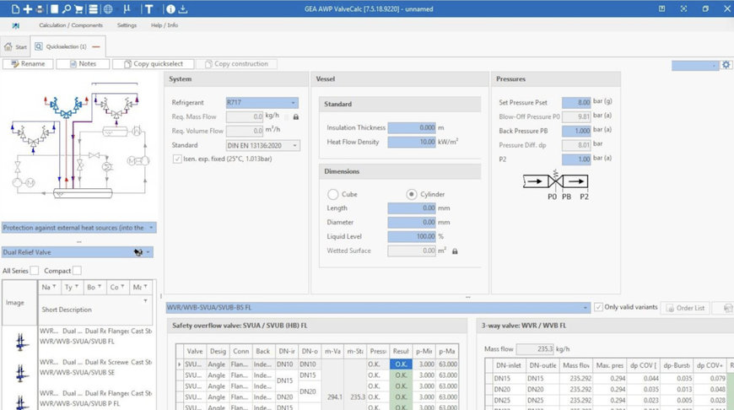
Task: Open the Co column filter dropdown
Action: 122,286
